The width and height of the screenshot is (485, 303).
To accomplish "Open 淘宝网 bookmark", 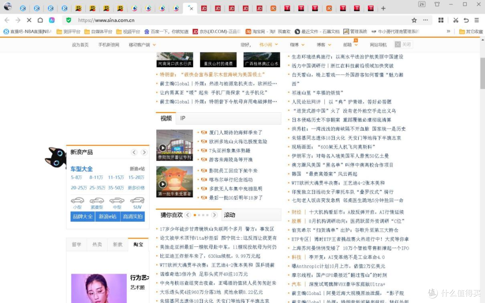I will [268, 31].
